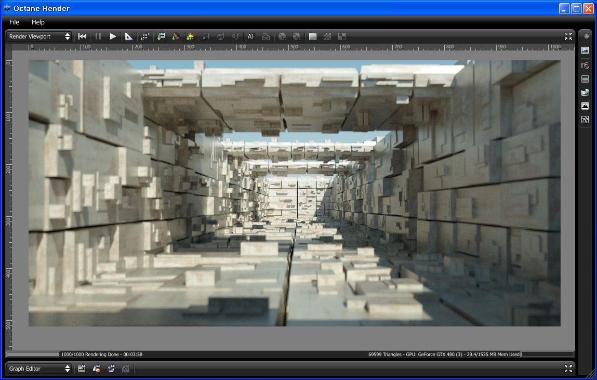Toggle the AF auto focus button
The width and height of the screenshot is (597, 380).
[251, 36]
